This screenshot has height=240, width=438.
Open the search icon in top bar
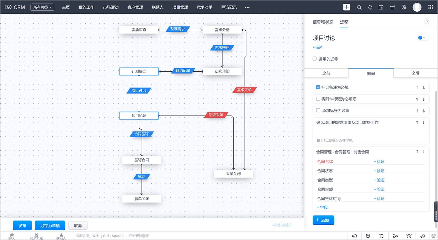point(359,7)
